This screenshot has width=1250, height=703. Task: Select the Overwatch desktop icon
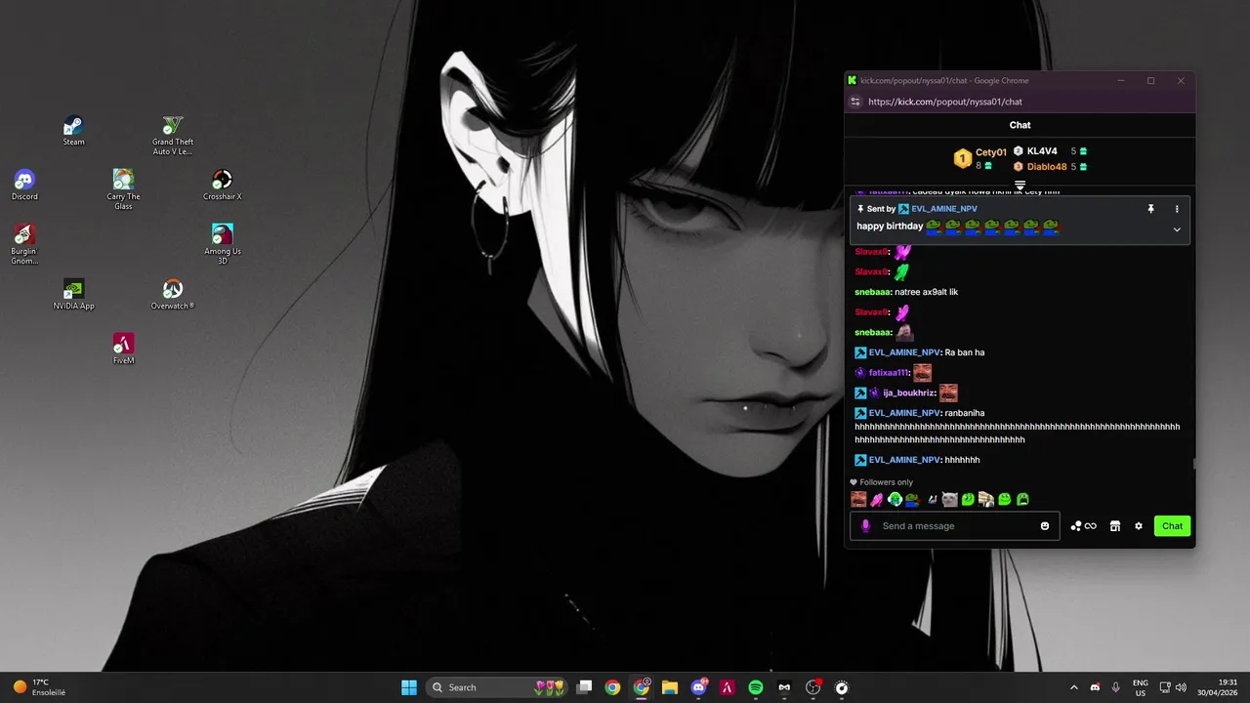[x=172, y=294]
